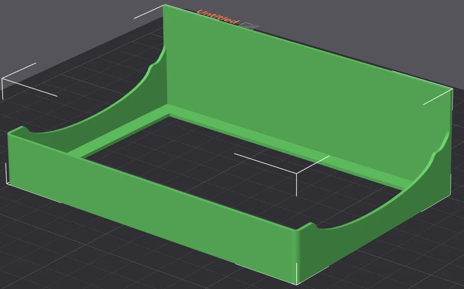The width and height of the screenshot is (464, 289).
Task: Click the edit icon beside the Untitled label
Action: pyautogui.click(x=248, y=26)
